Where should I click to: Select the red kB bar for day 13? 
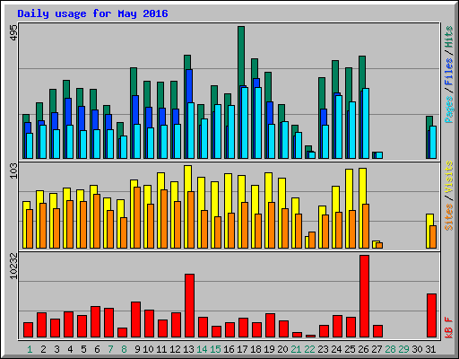190,305
